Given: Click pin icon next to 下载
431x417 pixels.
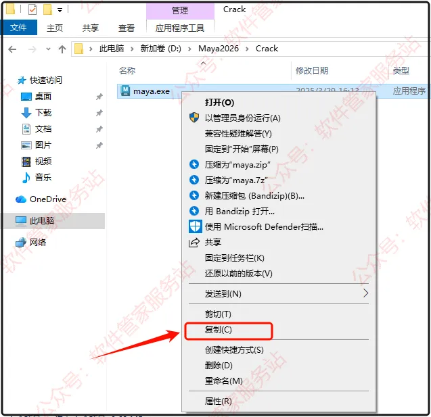Looking at the screenshot, I should click(99, 113).
